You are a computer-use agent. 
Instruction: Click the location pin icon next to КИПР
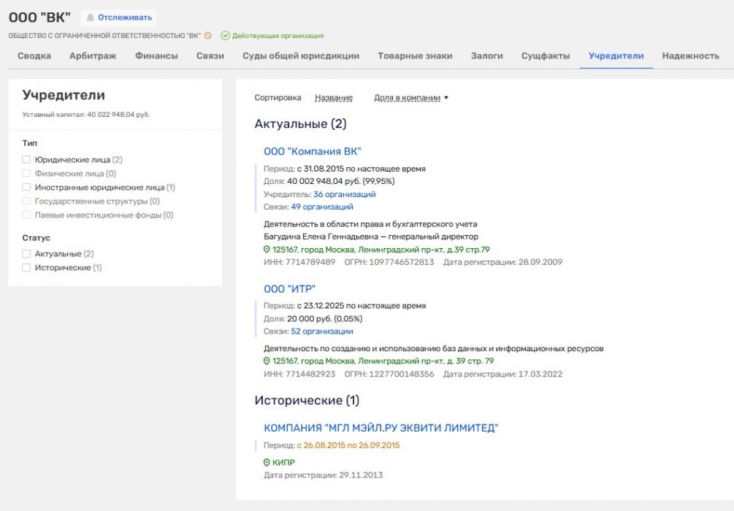pyautogui.click(x=267, y=462)
